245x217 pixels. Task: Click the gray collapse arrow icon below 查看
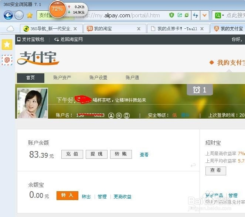tap(193, 165)
